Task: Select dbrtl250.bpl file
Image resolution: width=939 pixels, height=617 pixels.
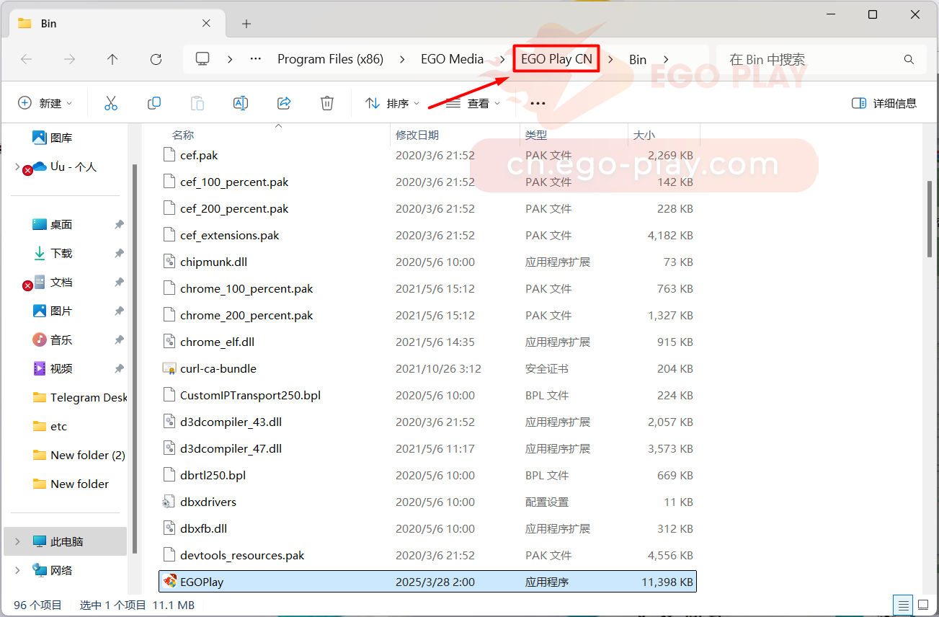Action: 427,475
